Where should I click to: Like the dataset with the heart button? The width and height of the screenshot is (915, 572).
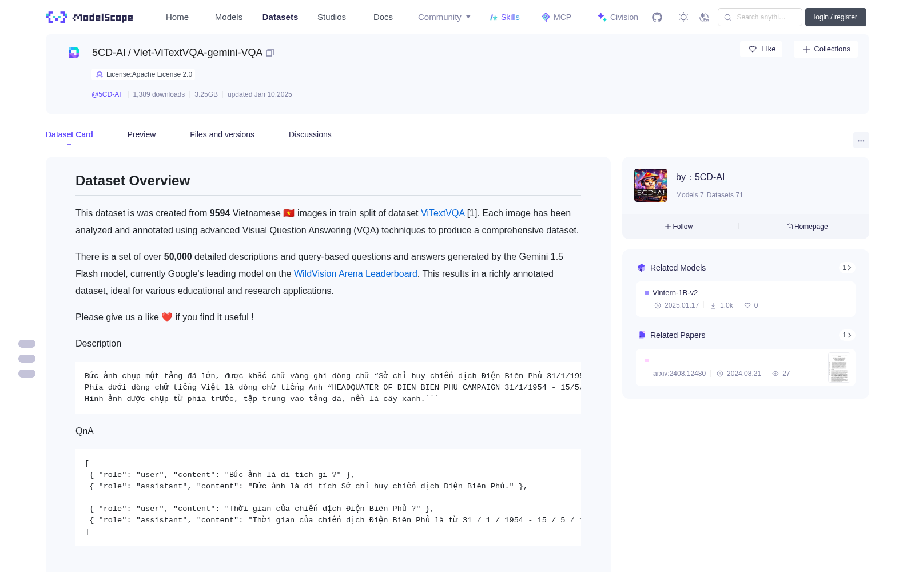pyautogui.click(x=762, y=49)
